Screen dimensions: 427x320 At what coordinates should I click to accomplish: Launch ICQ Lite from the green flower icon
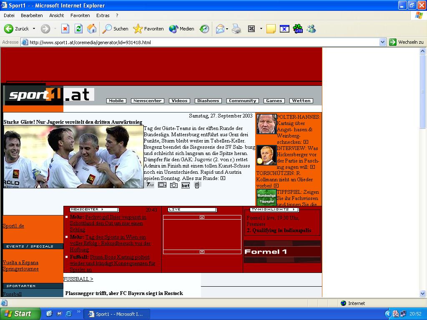(298, 29)
